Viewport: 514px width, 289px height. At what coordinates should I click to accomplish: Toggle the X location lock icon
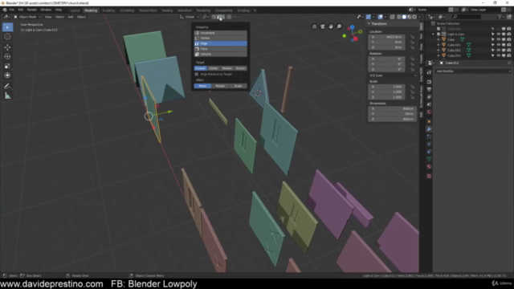point(412,37)
